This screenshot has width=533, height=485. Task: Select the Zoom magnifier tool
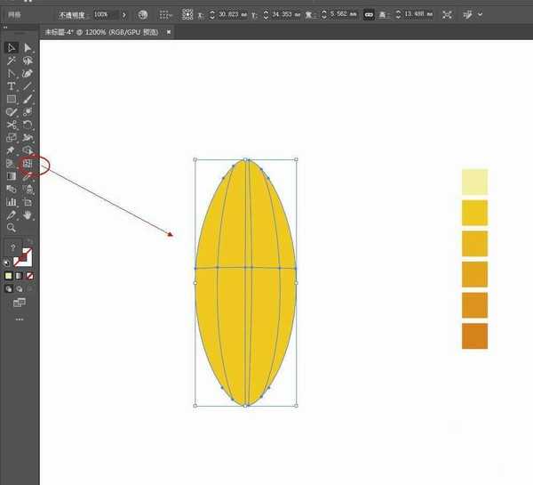12,228
